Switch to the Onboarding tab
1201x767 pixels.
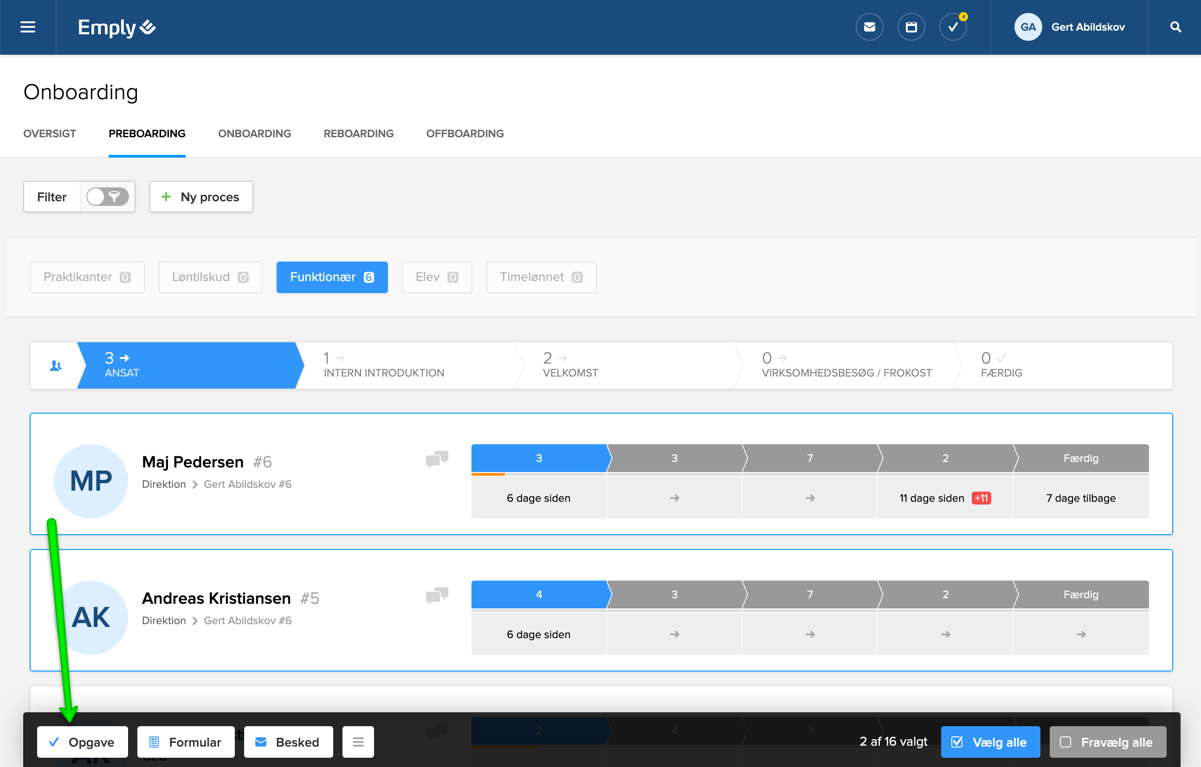(x=254, y=134)
